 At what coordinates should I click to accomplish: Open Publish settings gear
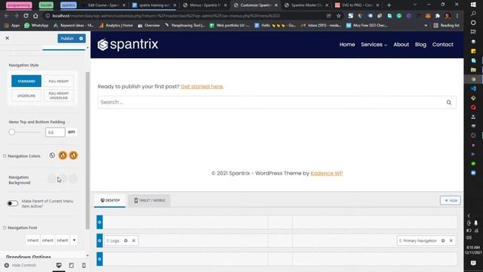82,39
